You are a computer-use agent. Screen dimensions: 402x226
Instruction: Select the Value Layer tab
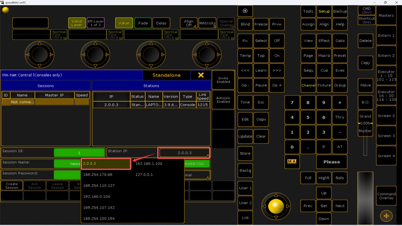tap(77, 23)
